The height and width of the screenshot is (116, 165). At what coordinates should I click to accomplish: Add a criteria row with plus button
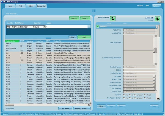[x=89, y=27]
